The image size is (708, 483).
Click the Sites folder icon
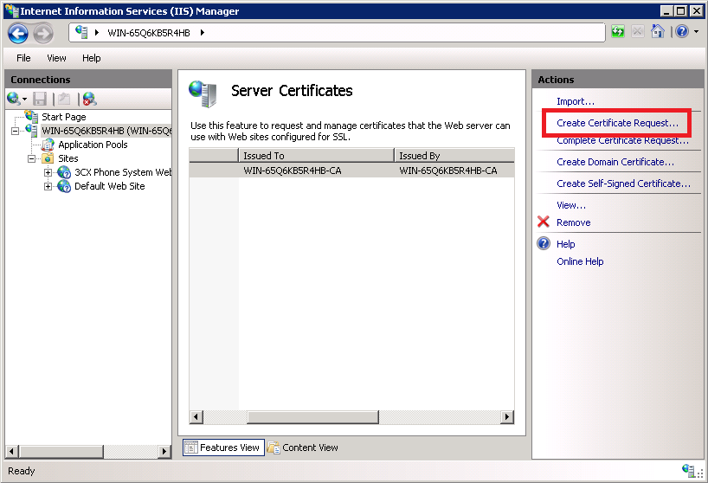(x=48, y=158)
